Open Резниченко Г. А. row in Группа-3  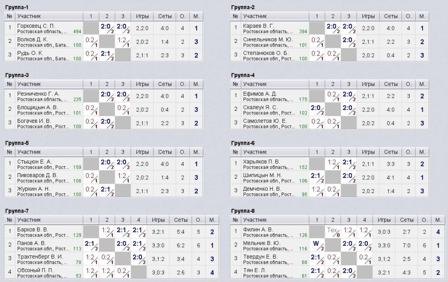point(103,96)
